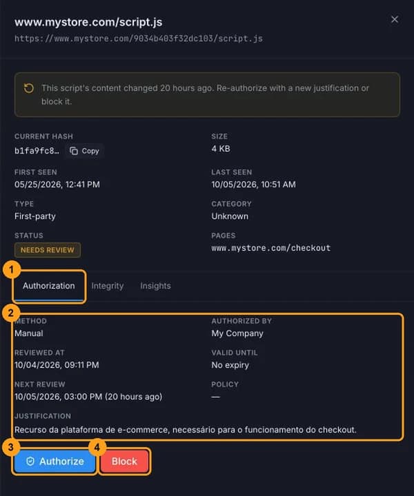Click the First-party type value
Screen dimensions: 414x496
[34, 216]
